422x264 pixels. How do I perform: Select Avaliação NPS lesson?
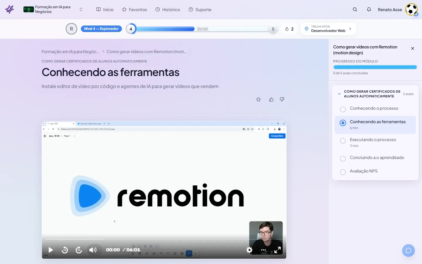tap(375, 171)
